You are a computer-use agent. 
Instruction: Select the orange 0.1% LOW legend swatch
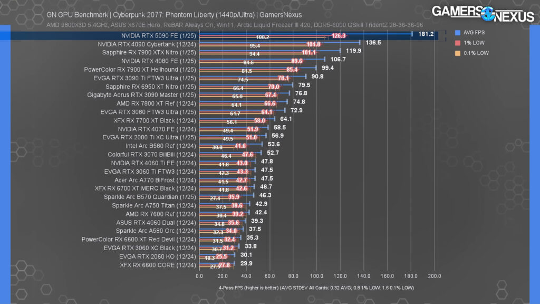coord(457,53)
